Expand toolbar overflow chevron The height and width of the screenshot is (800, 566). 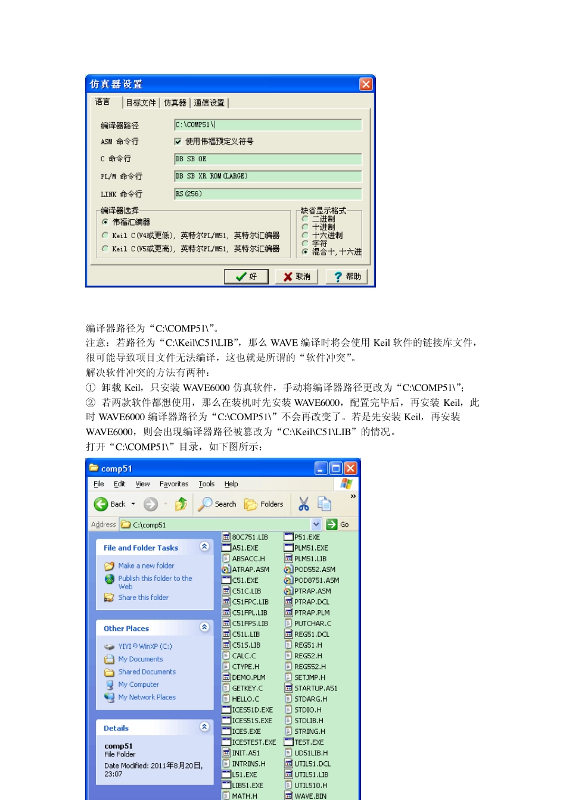(353, 496)
